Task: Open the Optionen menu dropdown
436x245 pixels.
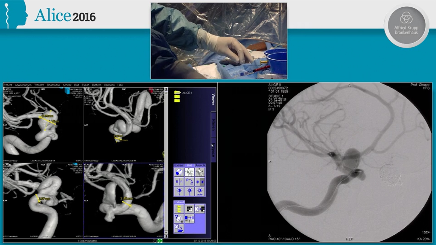Action: (x=109, y=85)
